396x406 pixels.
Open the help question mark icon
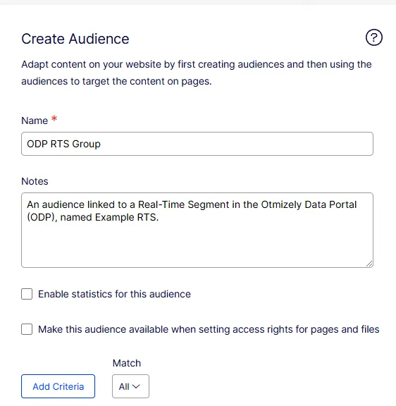coord(373,37)
